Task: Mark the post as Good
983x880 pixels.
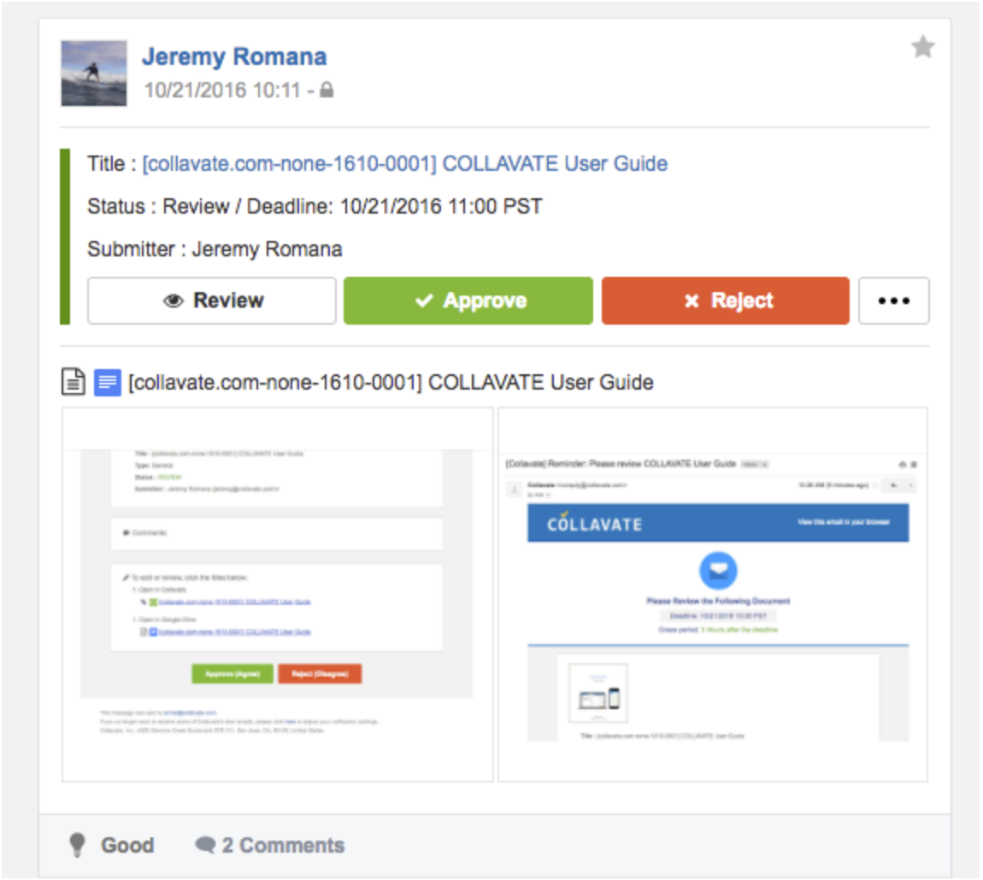Action: (112, 845)
